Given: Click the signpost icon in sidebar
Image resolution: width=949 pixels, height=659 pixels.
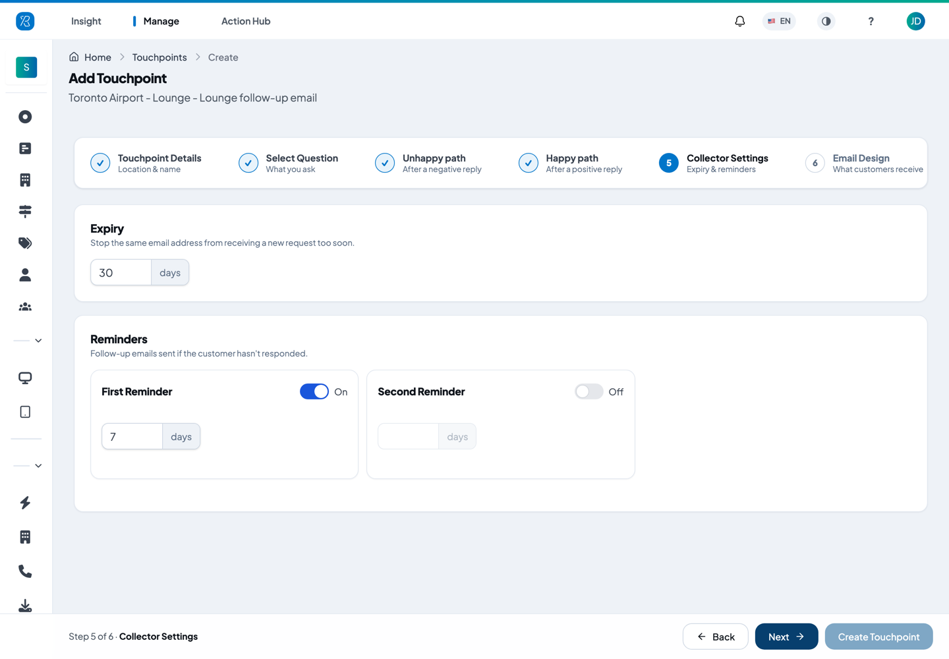Looking at the screenshot, I should pos(25,212).
